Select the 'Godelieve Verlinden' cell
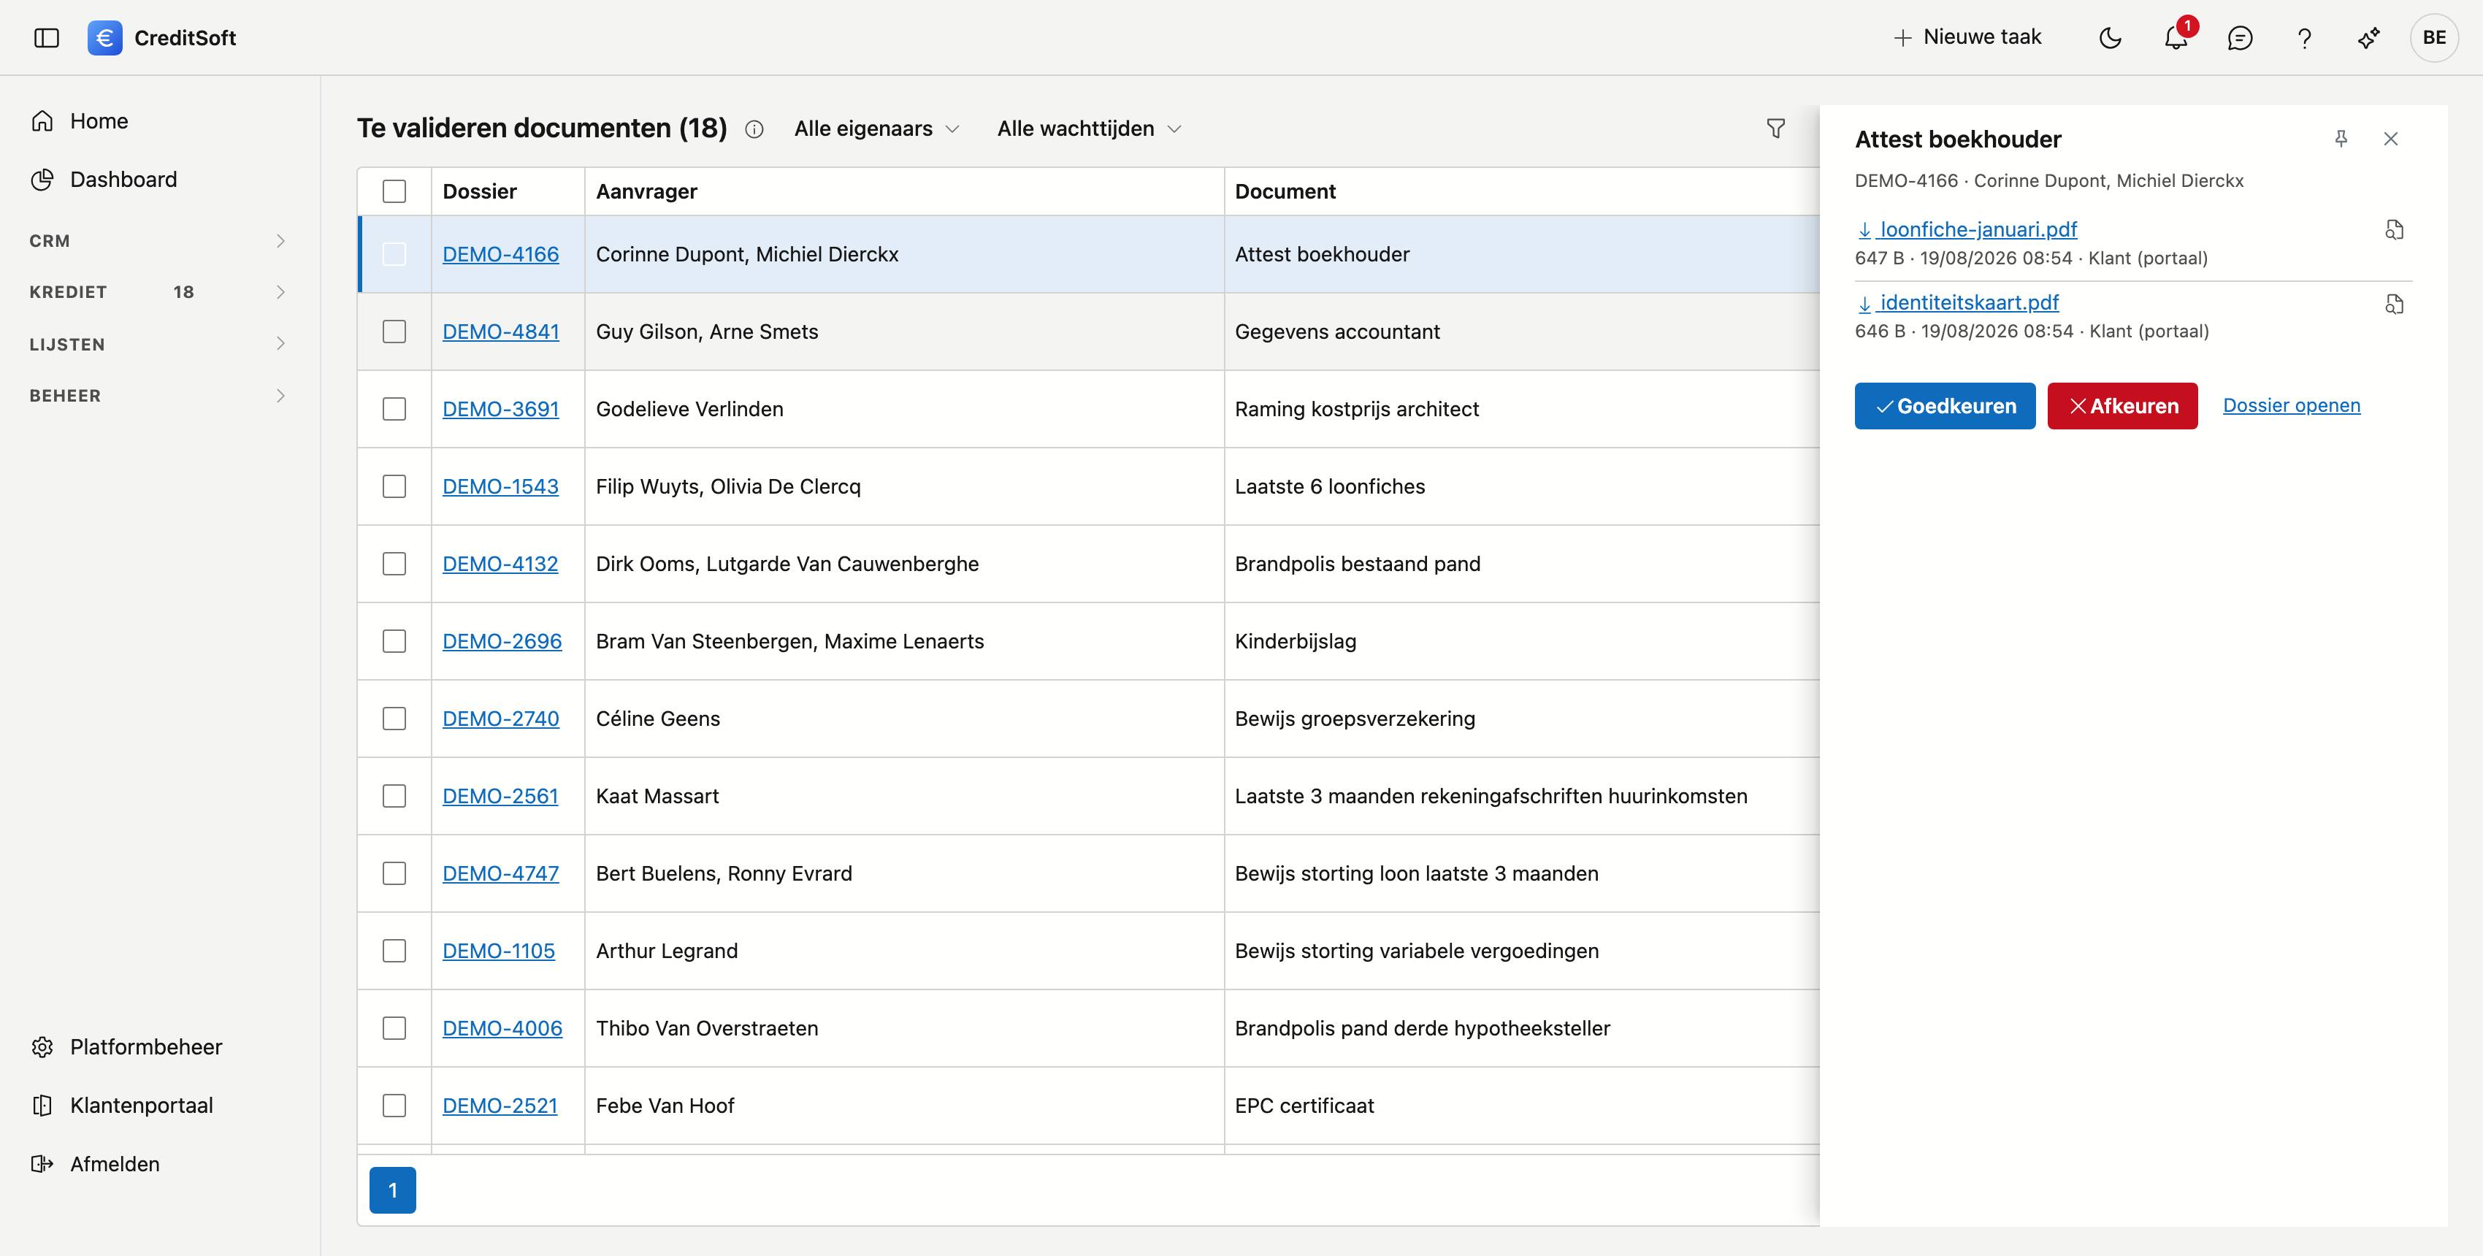 tap(904, 409)
